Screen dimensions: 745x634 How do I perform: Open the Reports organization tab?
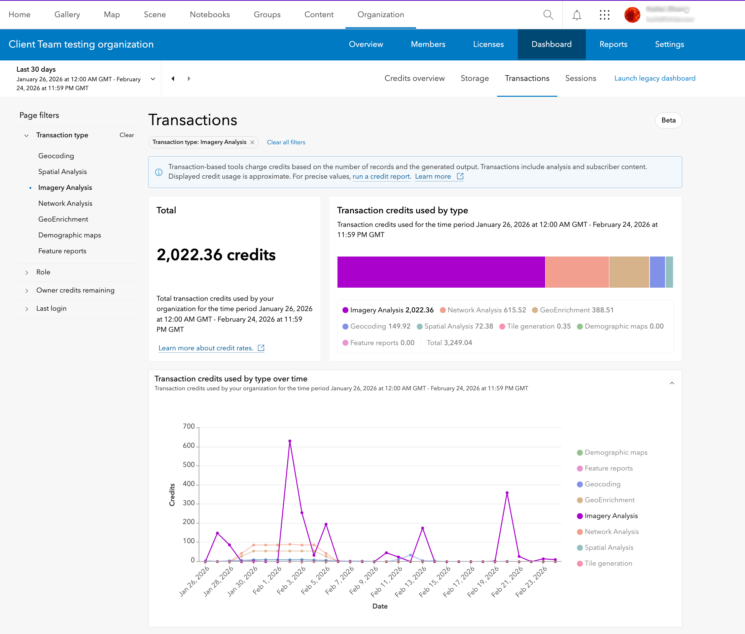coord(613,44)
